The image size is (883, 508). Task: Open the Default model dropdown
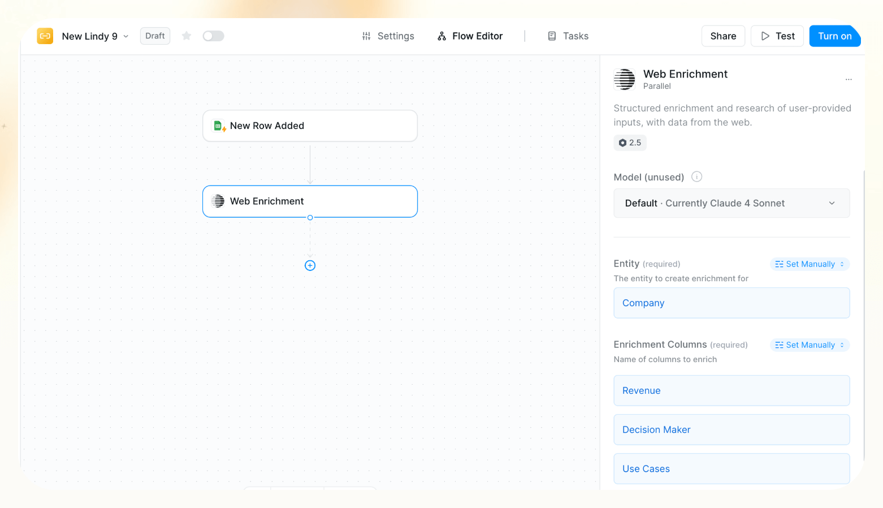(731, 203)
